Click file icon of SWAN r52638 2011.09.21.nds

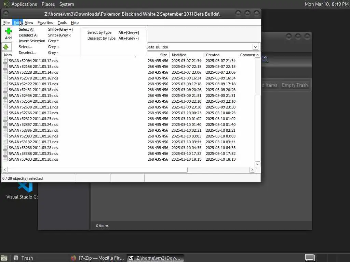[5, 107]
